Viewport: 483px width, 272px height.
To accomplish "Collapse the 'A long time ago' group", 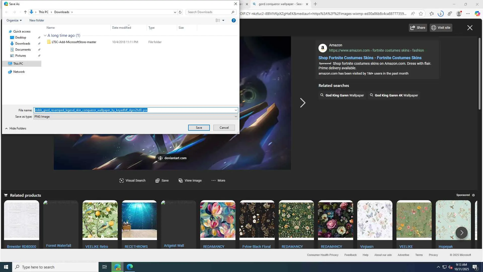I will point(45,36).
